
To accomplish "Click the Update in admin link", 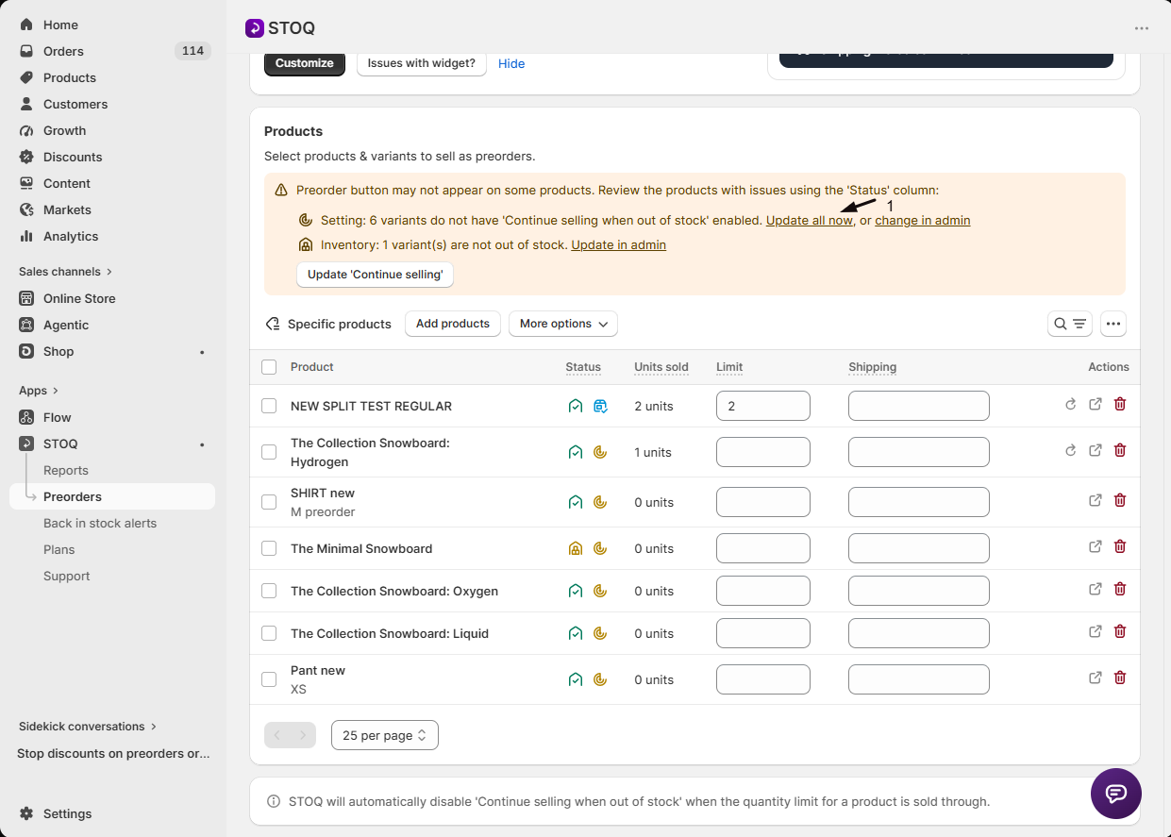I will click(x=619, y=244).
